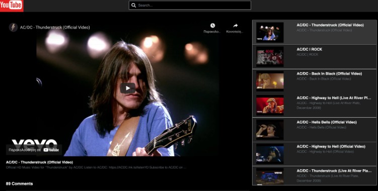
Task: Select the Highway to Hell (Official Video) title
Action: coord(331,146)
